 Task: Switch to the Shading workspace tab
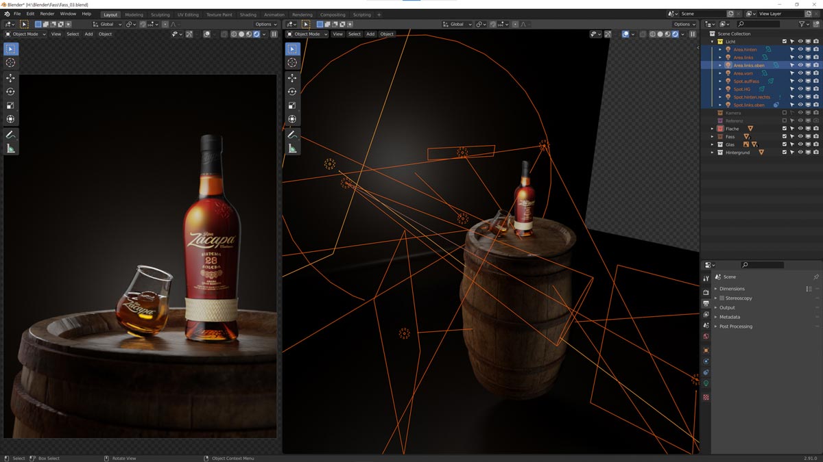click(x=248, y=14)
